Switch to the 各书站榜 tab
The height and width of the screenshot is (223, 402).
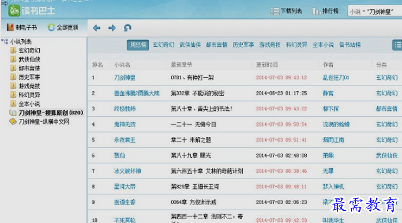point(350,45)
